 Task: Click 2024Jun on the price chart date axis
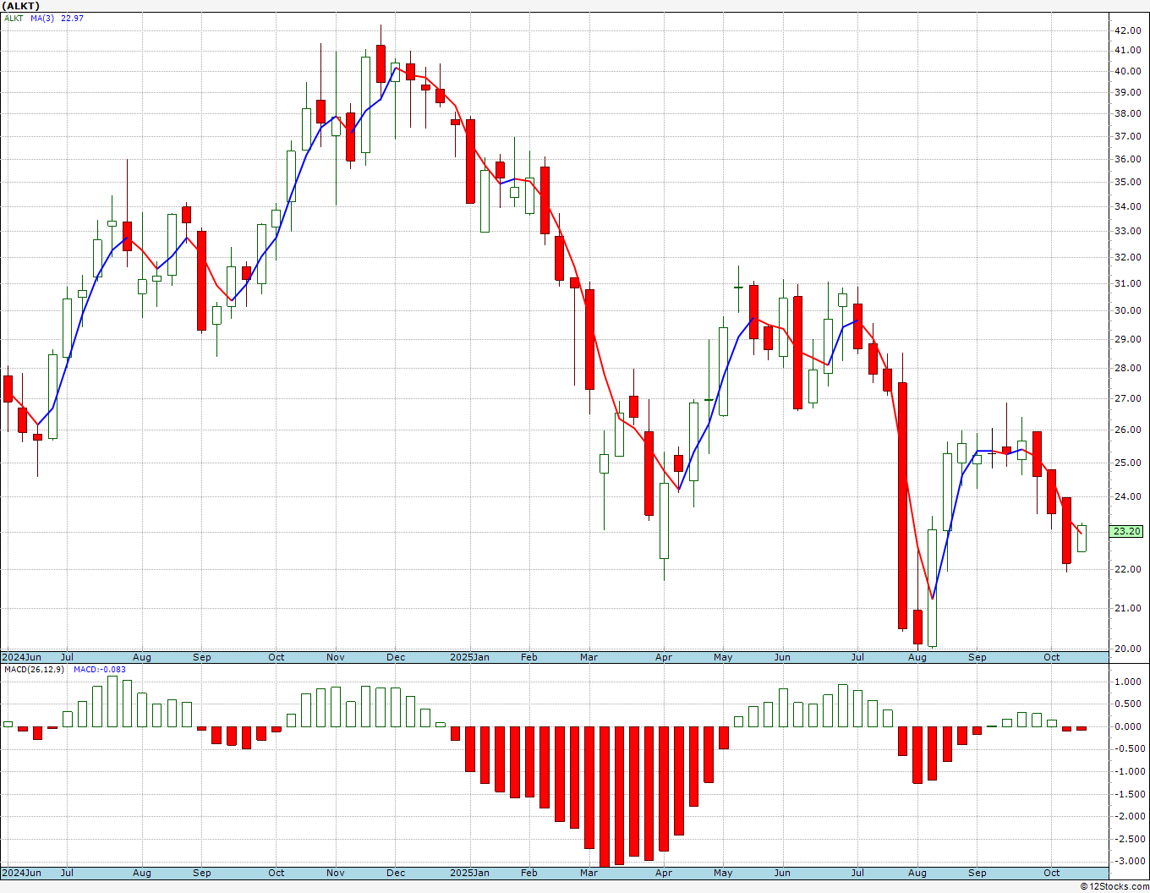21,657
